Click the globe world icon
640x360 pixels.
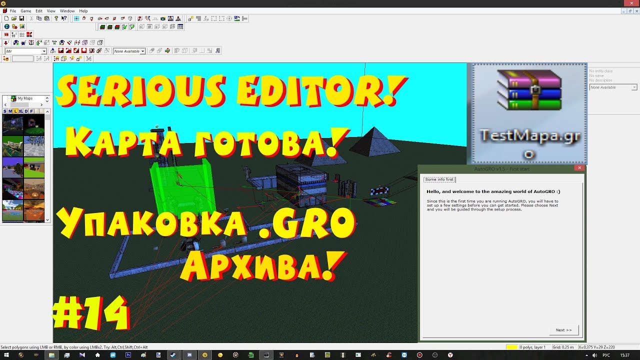[6, 26]
